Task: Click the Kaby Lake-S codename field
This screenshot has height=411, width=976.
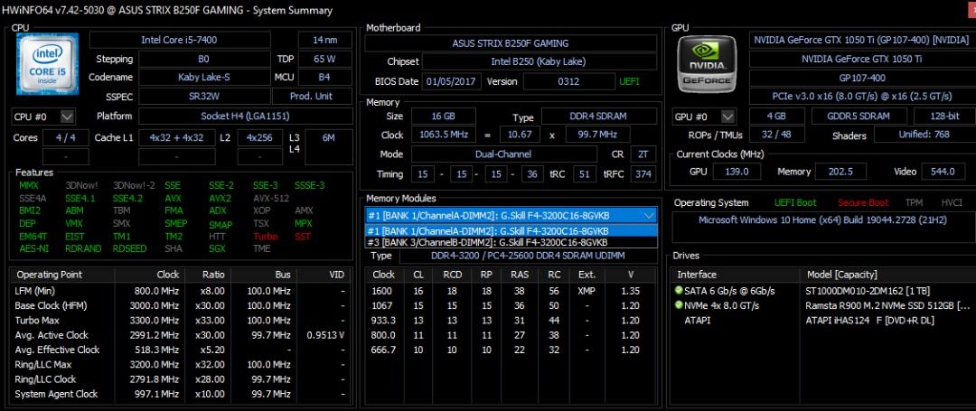Action: (x=204, y=78)
